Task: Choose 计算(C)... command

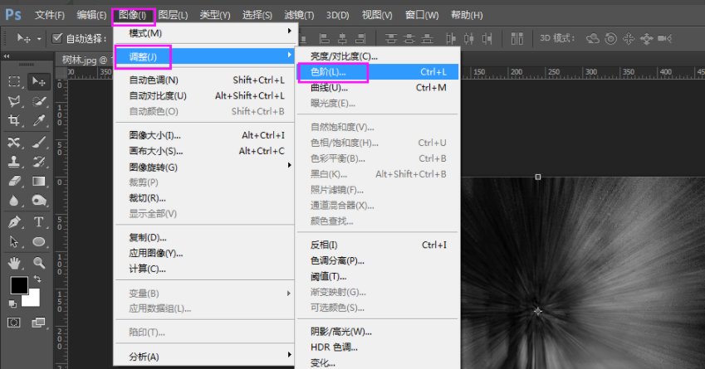Action: 204,269
